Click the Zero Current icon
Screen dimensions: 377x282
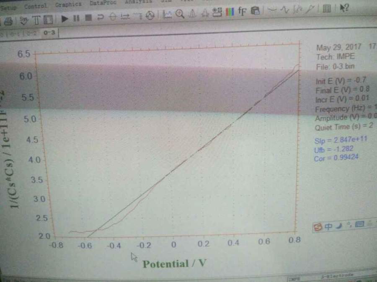(x=113, y=17)
